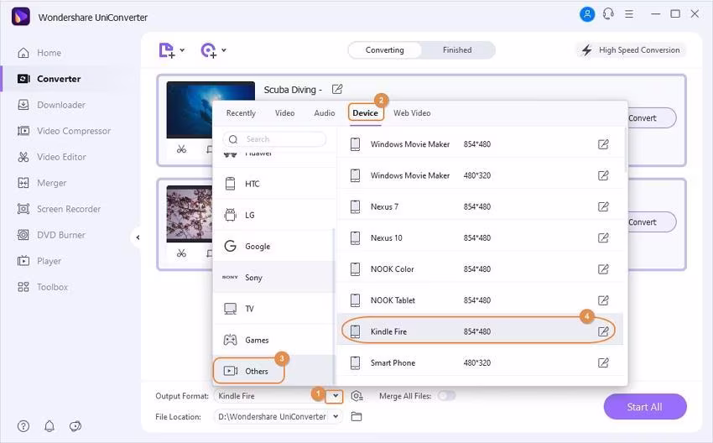Select the Nexus 10 preset
Screen dimensions: 713x443
pos(481,238)
